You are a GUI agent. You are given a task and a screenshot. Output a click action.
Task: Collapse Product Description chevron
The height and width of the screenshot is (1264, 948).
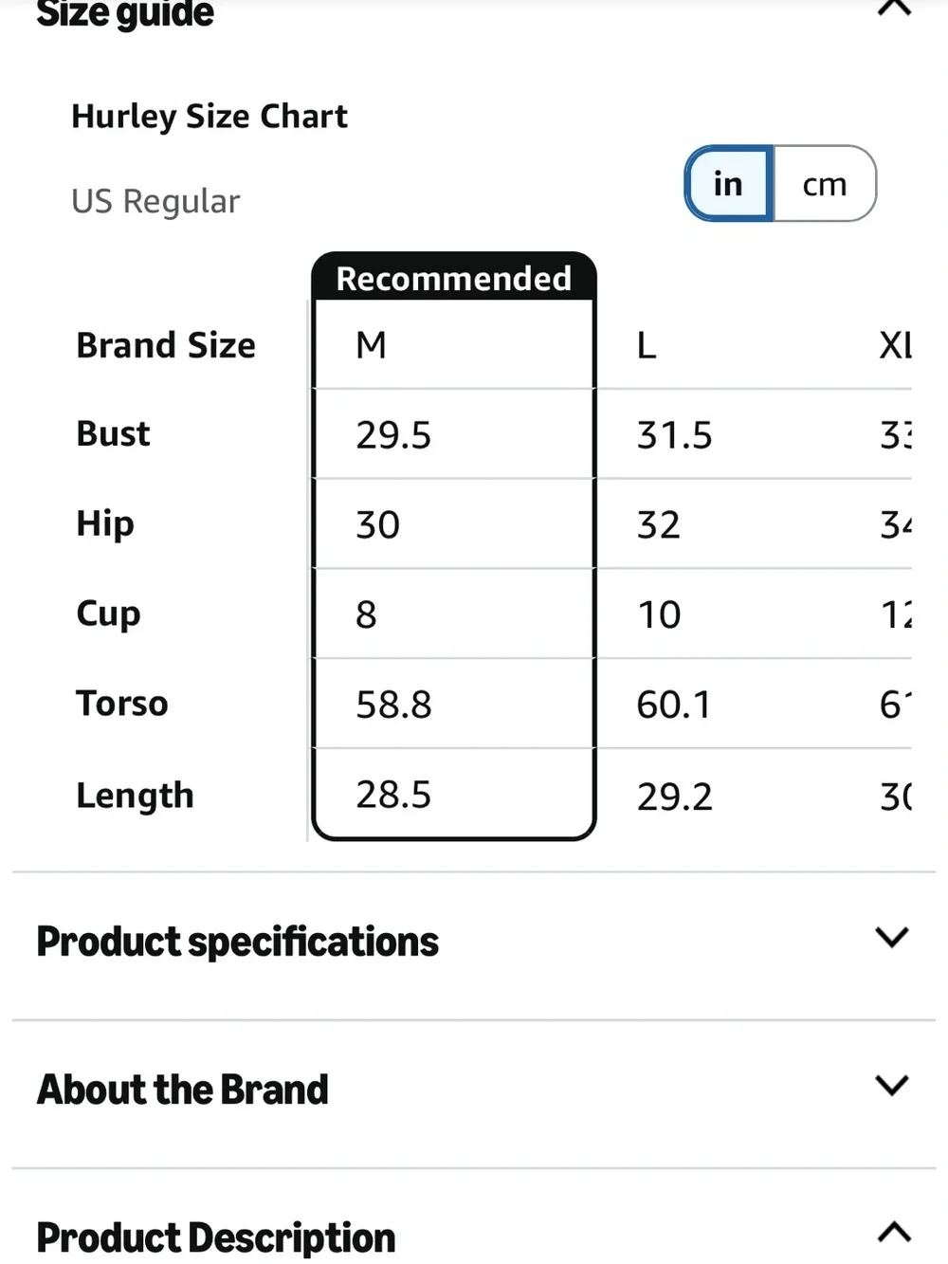pyautogui.click(x=894, y=1232)
